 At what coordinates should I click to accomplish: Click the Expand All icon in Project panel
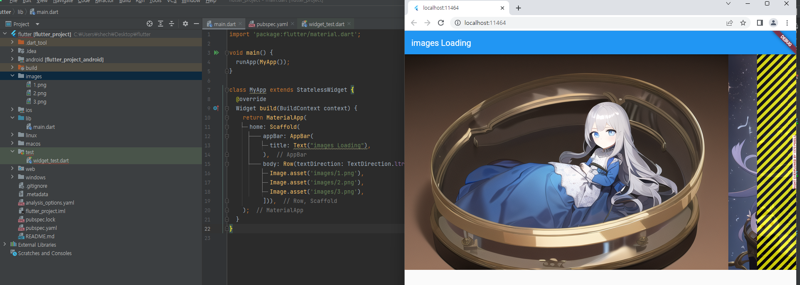click(x=161, y=24)
